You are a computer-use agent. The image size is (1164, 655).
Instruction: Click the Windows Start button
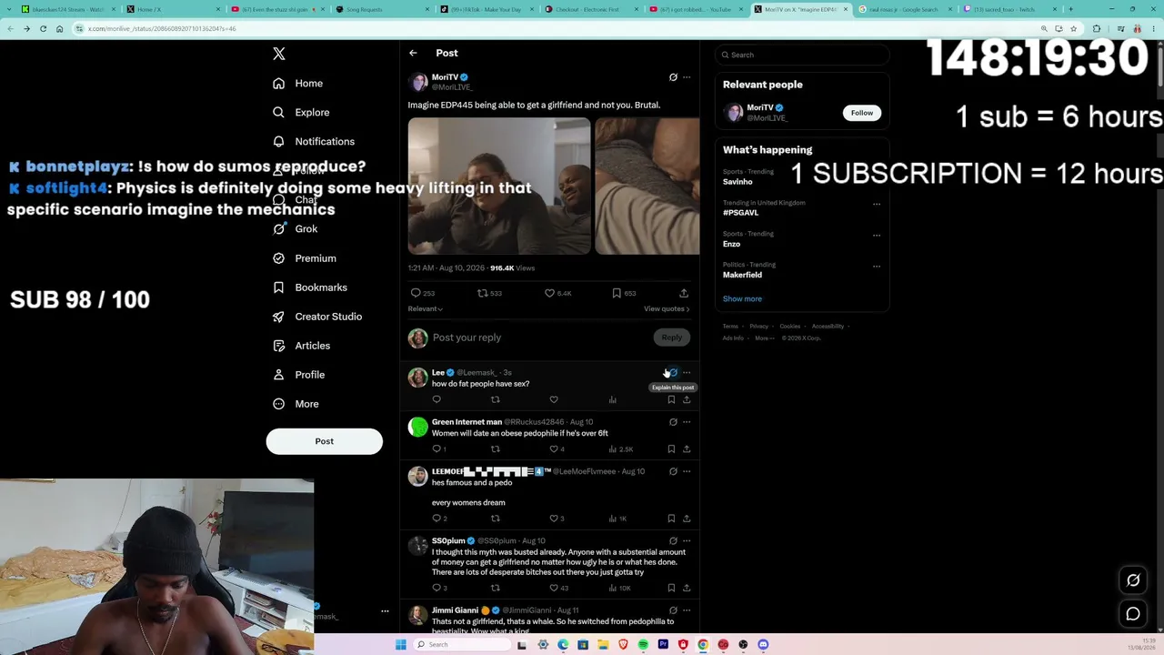pos(400,645)
